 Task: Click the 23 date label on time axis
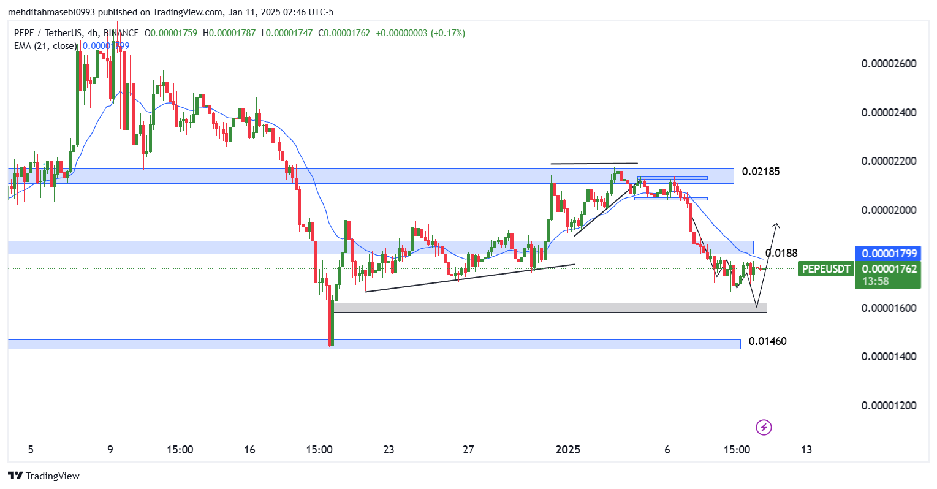(x=389, y=450)
